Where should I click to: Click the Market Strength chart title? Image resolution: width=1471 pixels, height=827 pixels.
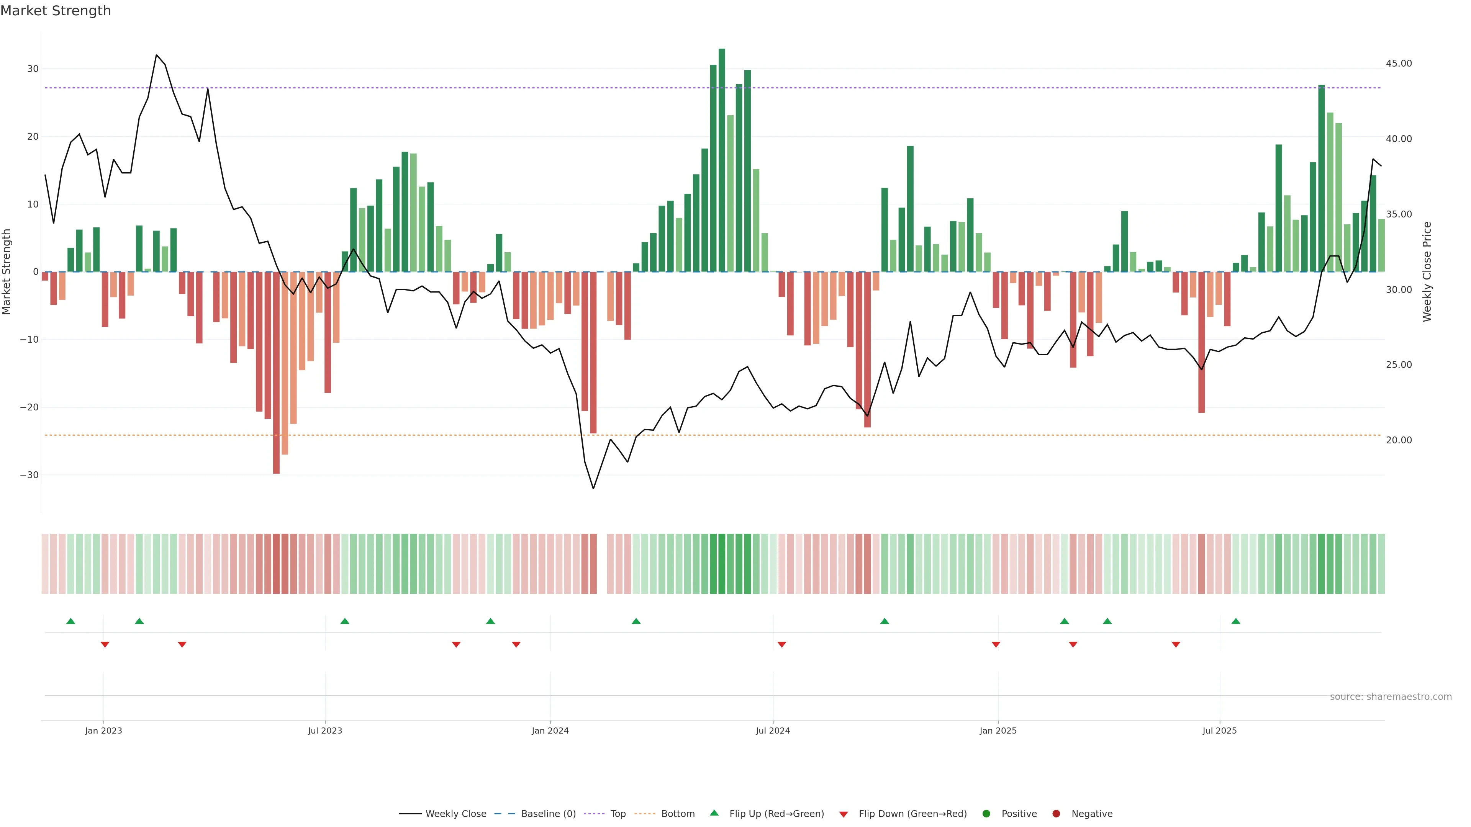coord(56,11)
